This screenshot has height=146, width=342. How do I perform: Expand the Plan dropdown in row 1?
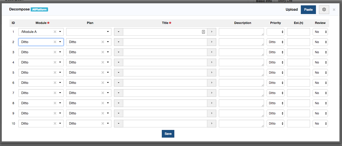coord(108,32)
